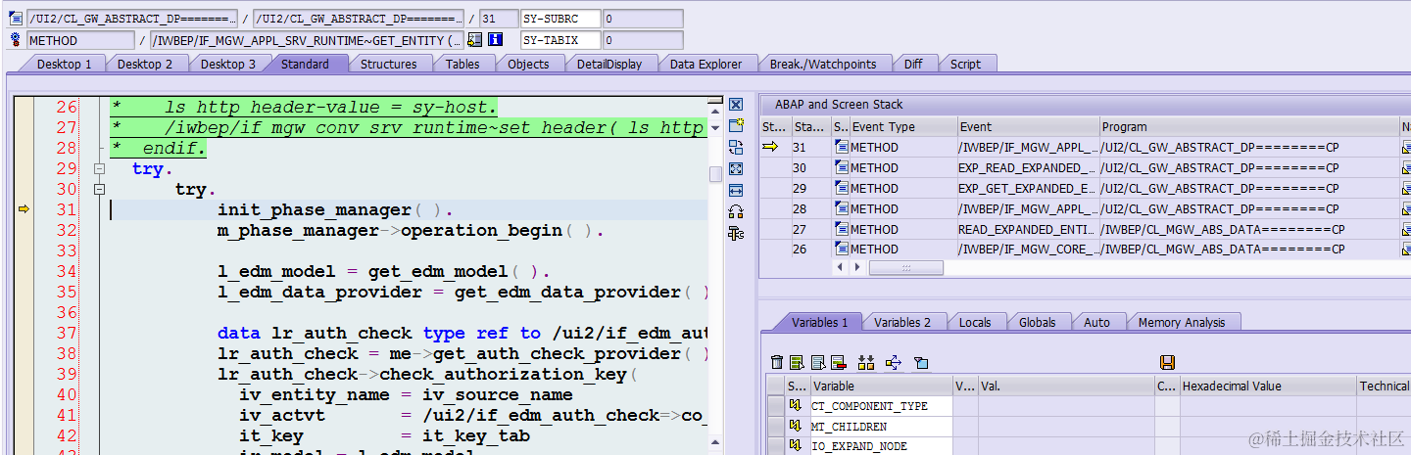
Task: Click the blue info icon in header
Action: (x=495, y=40)
